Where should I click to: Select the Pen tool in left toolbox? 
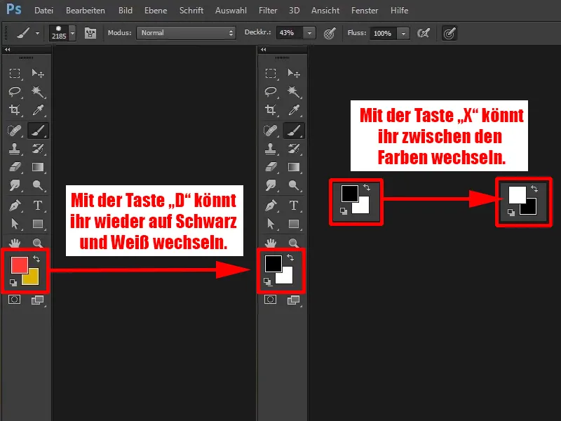(15, 206)
